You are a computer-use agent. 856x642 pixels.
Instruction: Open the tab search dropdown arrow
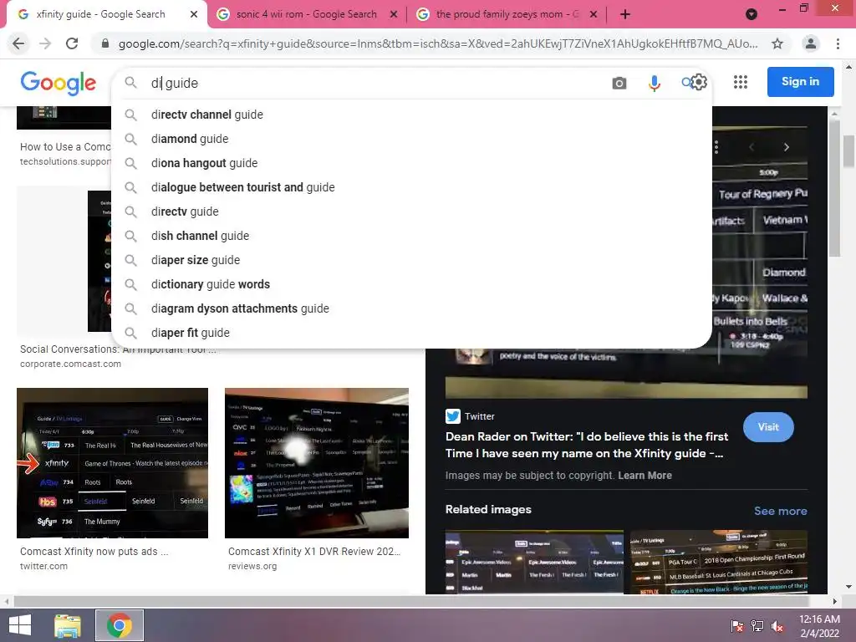752,14
